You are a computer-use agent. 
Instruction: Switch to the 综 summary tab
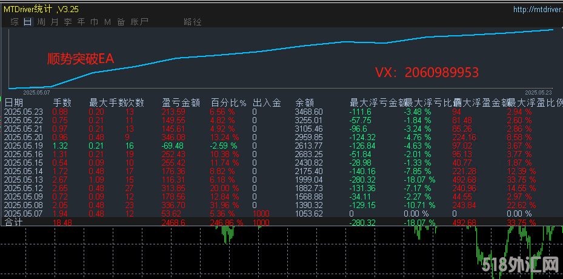coord(15,22)
